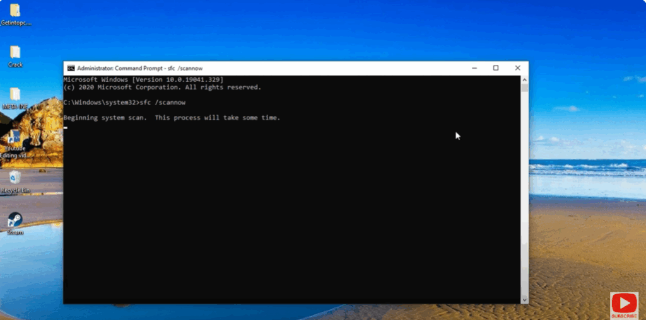646x320 pixels.
Task: Minimize the Command Prompt window
Action: point(474,68)
